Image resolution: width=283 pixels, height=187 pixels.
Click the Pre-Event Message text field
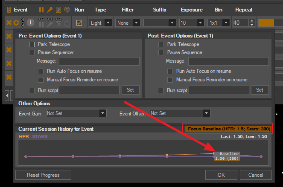pos(99,61)
